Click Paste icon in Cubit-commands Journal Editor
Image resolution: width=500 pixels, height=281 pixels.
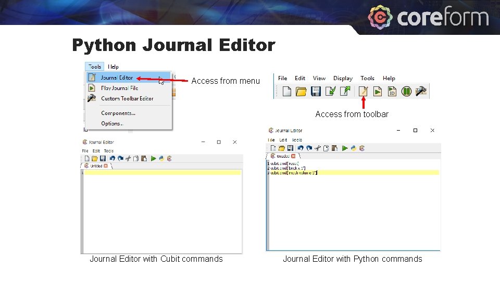(x=144, y=158)
